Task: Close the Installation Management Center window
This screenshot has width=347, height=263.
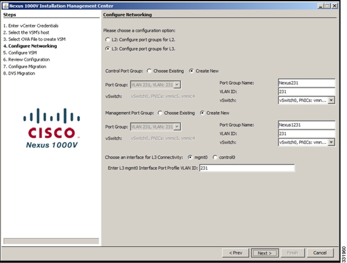Action: click(335, 6)
